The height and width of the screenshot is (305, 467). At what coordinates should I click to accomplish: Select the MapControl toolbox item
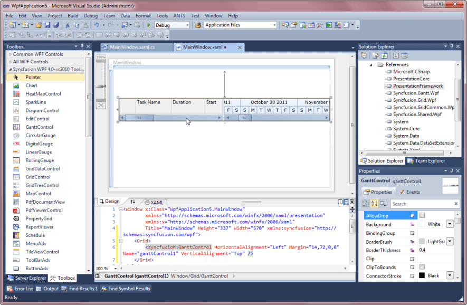[x=38, y=194]
